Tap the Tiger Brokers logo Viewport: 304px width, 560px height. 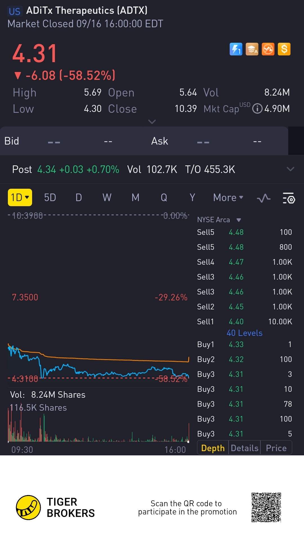tap(28, 507)
